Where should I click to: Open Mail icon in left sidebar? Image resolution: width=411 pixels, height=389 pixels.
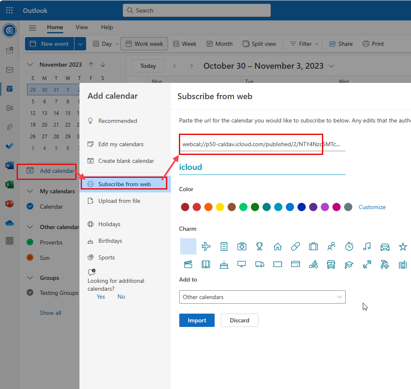click(x=10, y=70)
